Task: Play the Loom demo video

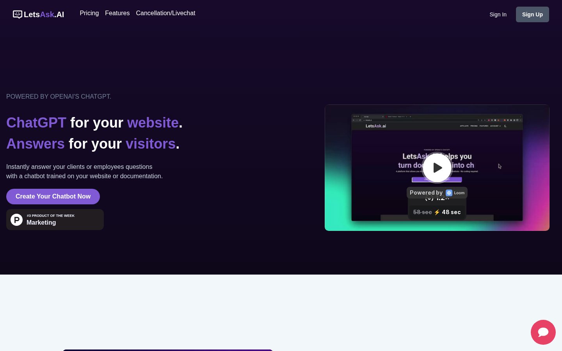Action: pyautogui.click(x=437, y=168)
